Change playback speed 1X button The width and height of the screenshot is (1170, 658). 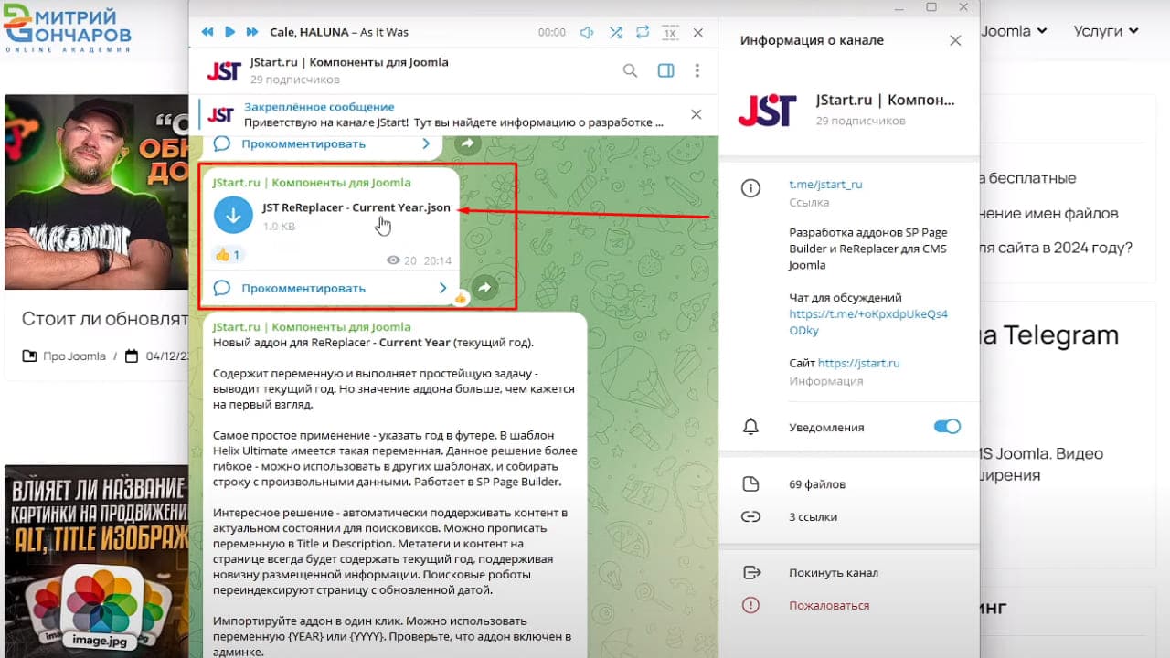[670, 32]
